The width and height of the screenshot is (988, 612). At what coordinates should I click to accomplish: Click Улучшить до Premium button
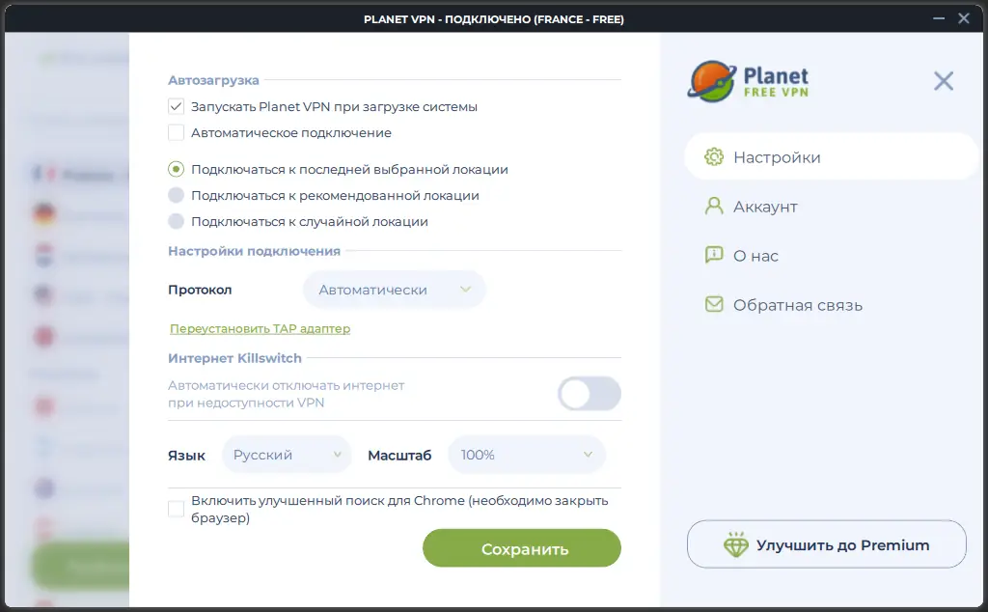coord(827,543)
